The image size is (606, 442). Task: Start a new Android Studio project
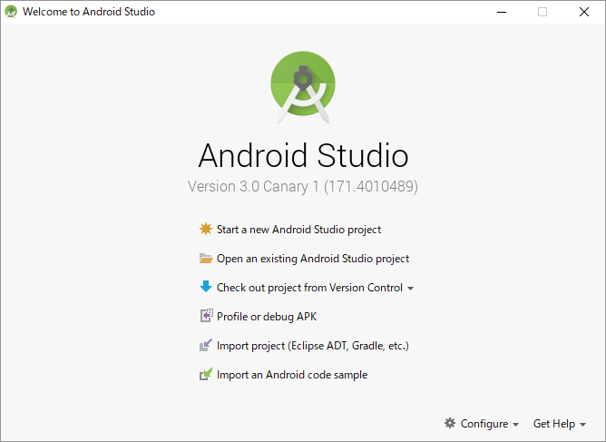click(x=298, y=230)
